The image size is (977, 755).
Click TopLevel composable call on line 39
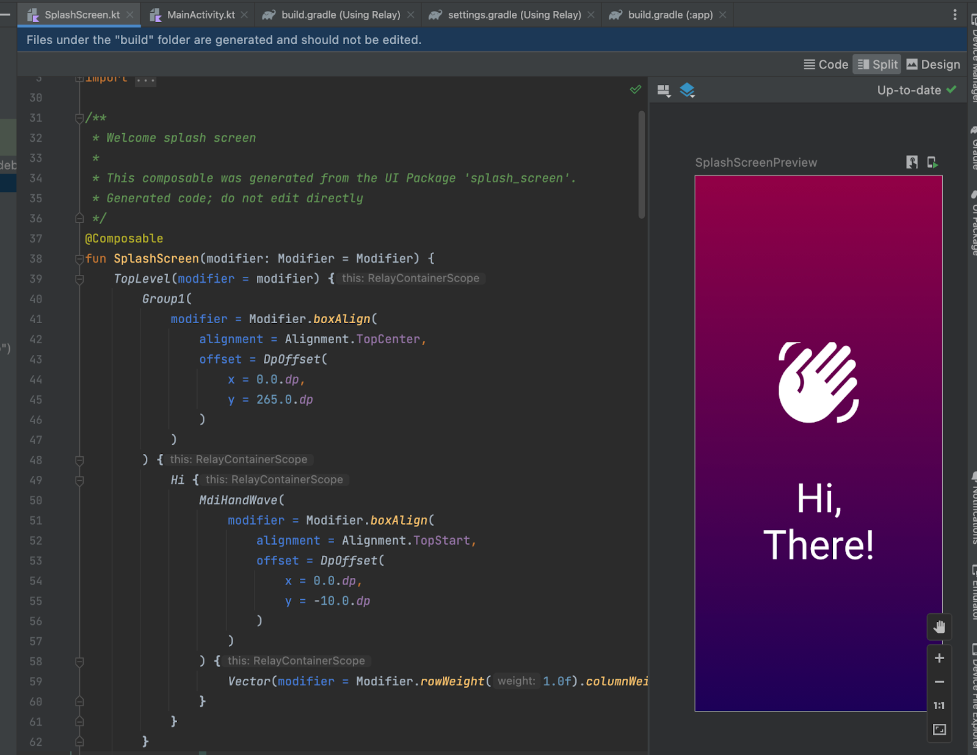click(142, 279)
